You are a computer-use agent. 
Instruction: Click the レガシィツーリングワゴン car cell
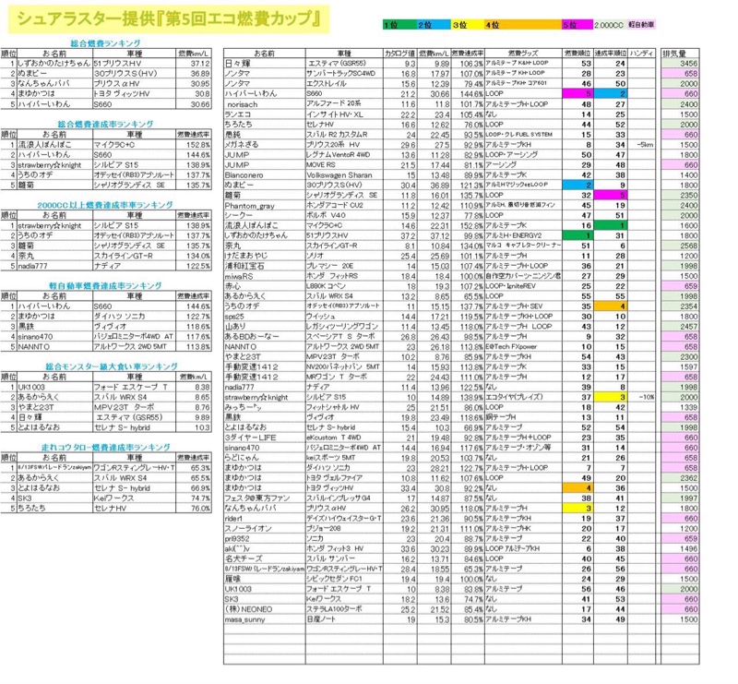344,327
